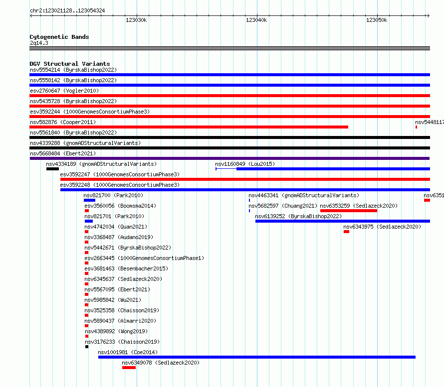This screenshot has width=444, height=387.
Task: Open the nsv3368487 (Audano2019) label
Action: point(119,237)
